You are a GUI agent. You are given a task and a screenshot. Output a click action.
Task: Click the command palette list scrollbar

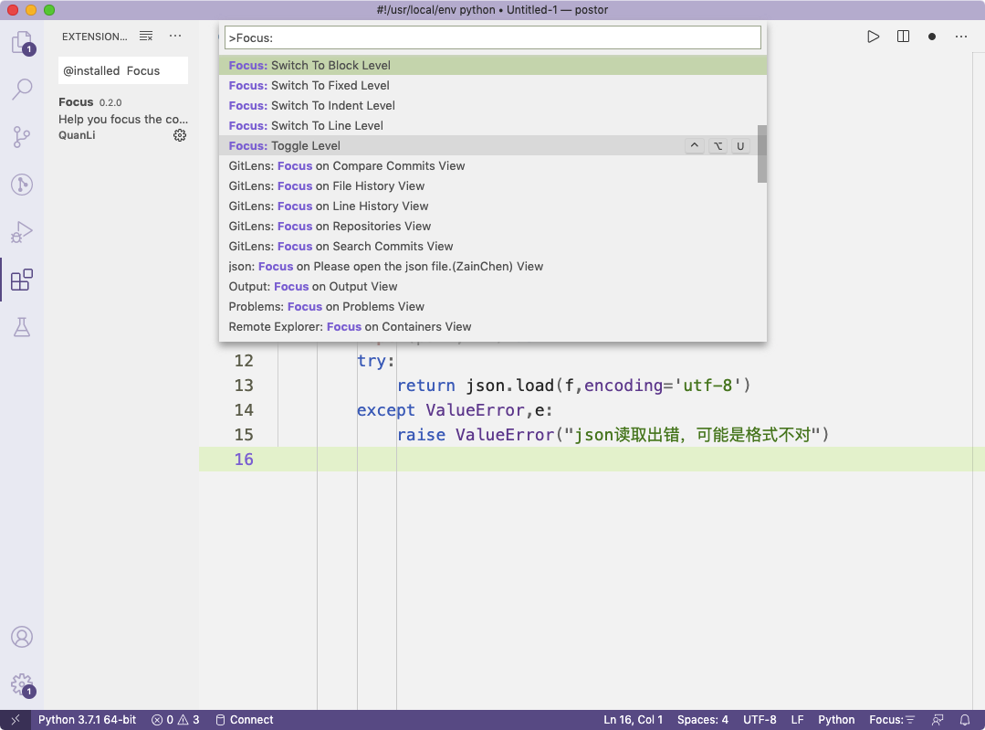pyautogui.click(x=762, y=154)
